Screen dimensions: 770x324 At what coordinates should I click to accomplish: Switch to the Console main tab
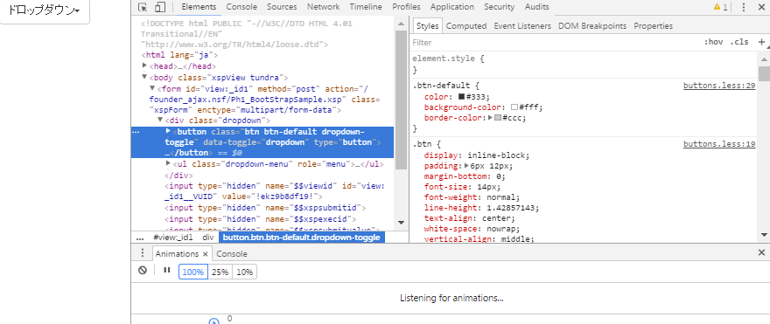pyautogui.click(x=241, y=7)
